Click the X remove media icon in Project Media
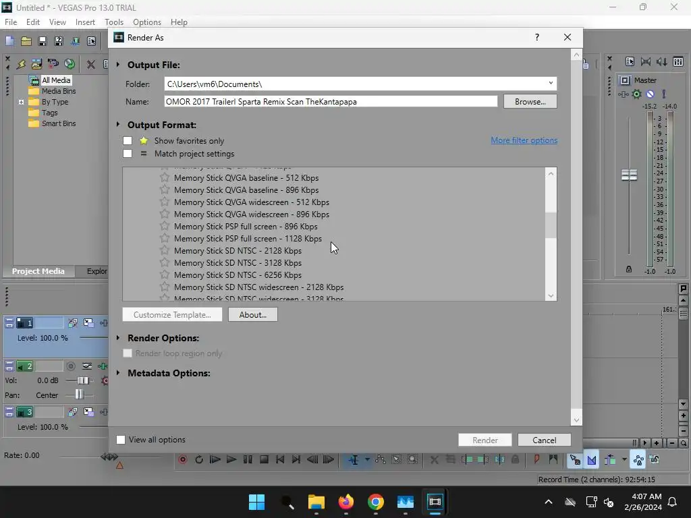The height and width of the screenshot is (518, 691). pyautogui.click(x=91, y=64)
